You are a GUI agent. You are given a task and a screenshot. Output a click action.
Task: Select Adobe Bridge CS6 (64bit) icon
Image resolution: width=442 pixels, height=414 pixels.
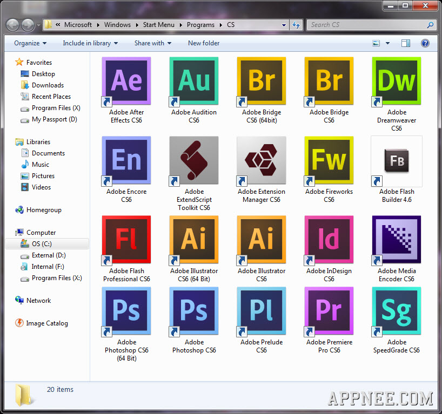tap(262, 81)
